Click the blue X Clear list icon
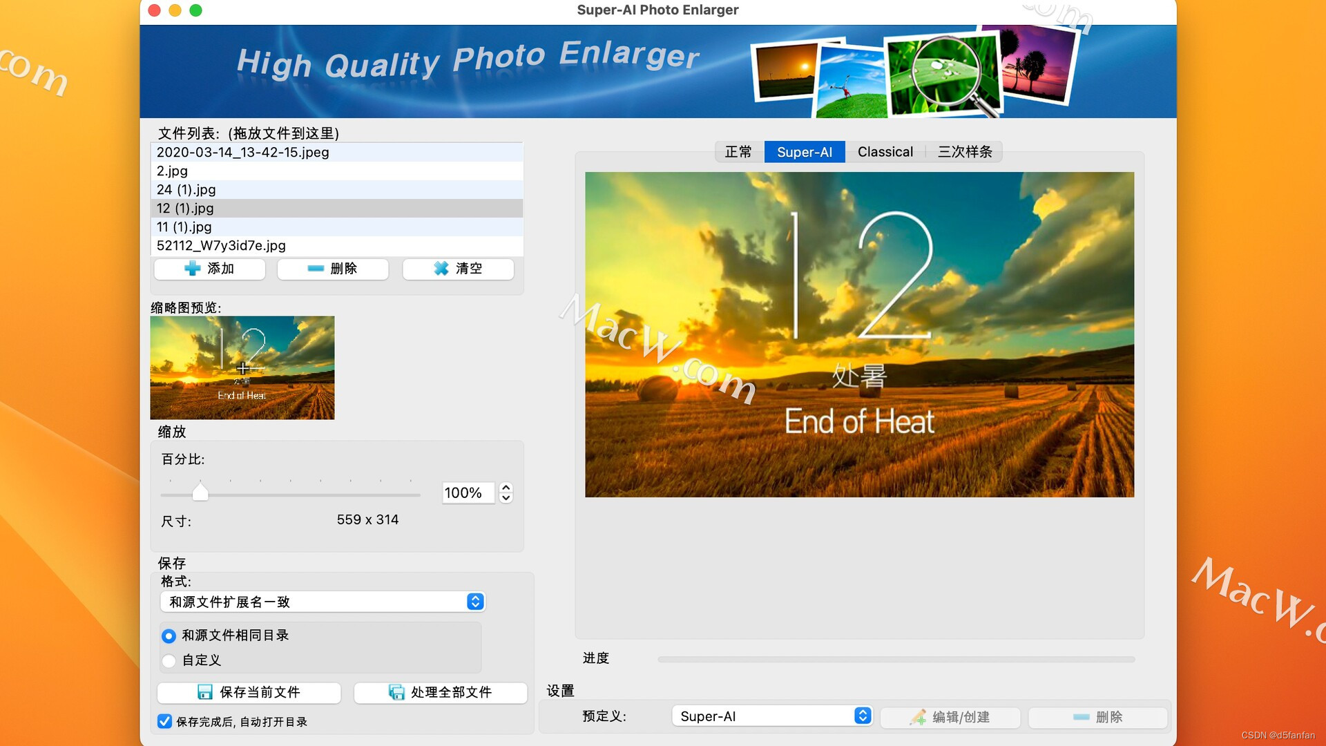The height and width of the screenshot is (746, 1326). (441, 269)
